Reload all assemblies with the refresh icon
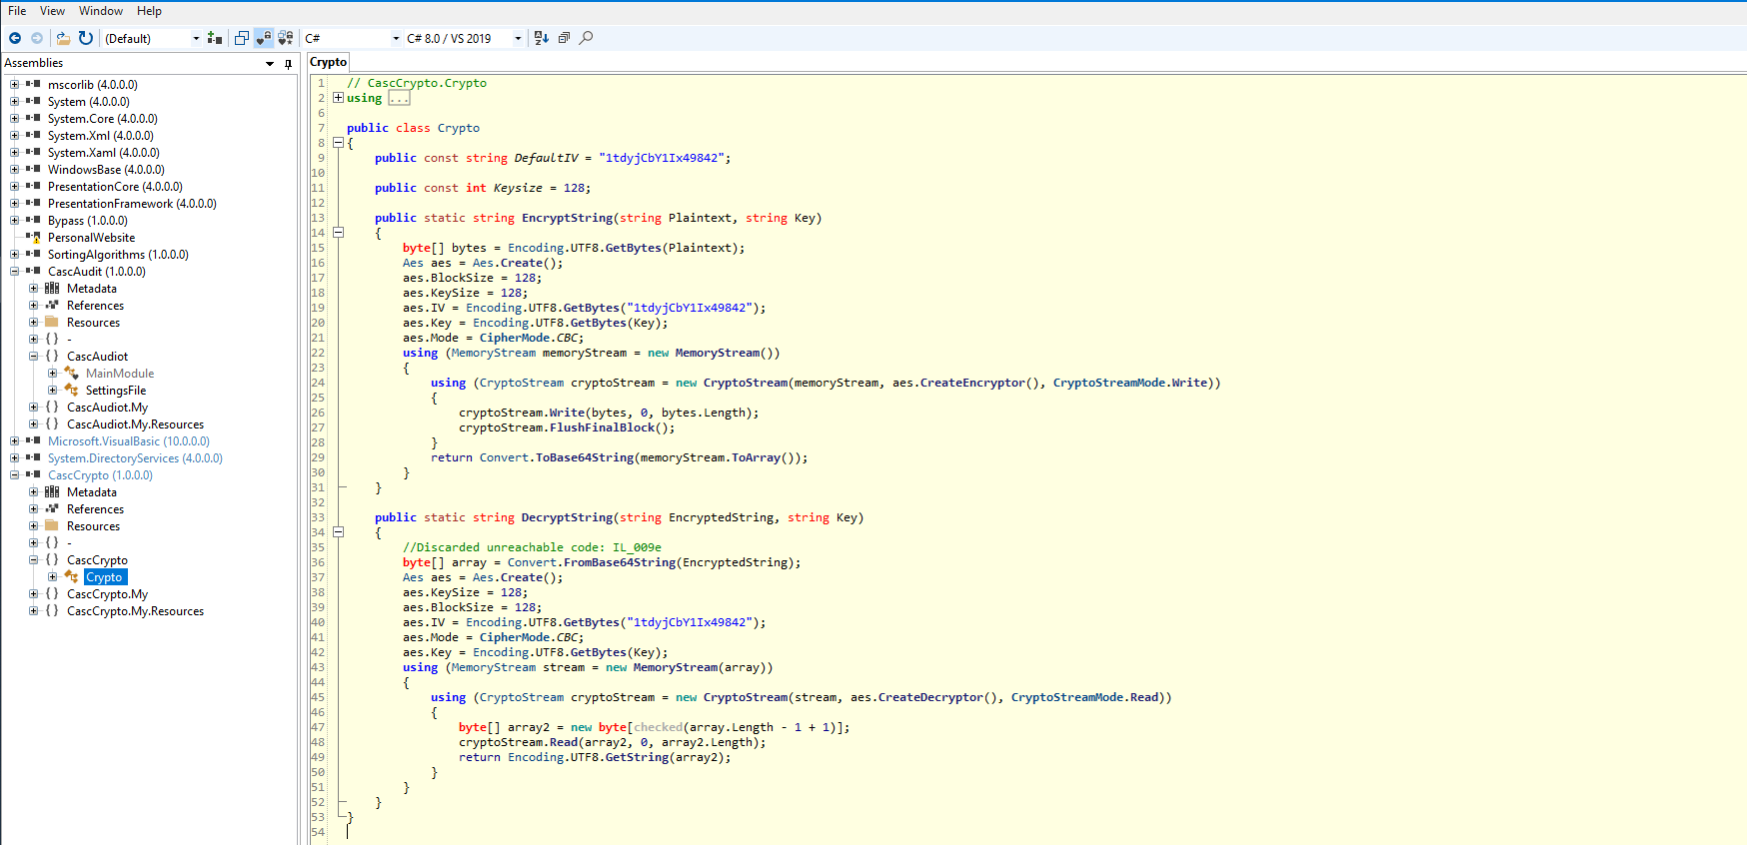 point(86,38)
